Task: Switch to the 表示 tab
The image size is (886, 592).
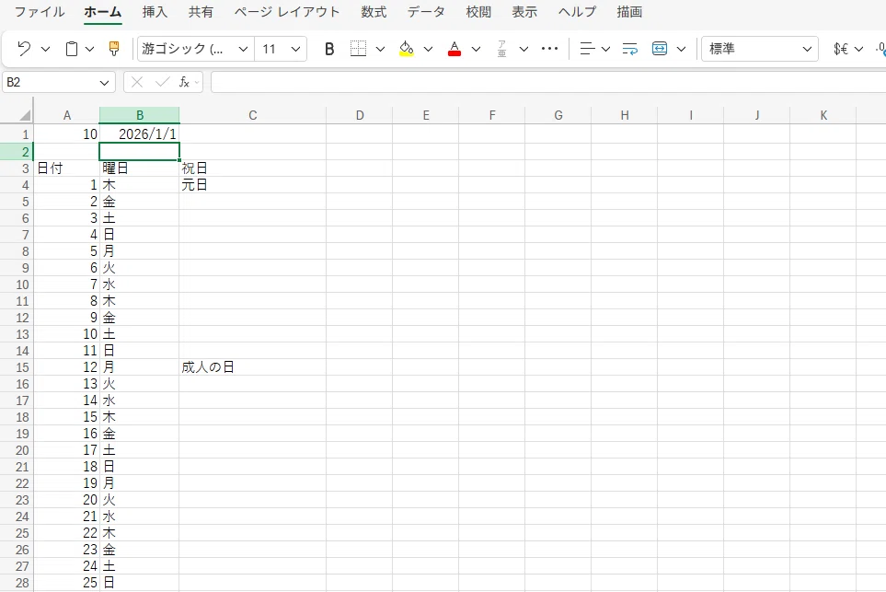Action: [524, 12]
